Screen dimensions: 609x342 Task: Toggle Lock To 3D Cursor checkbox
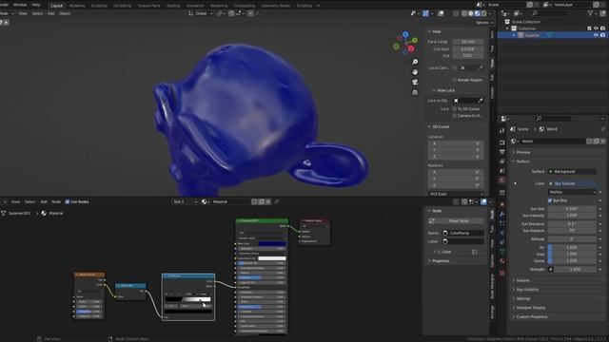[x=454, y=109]
